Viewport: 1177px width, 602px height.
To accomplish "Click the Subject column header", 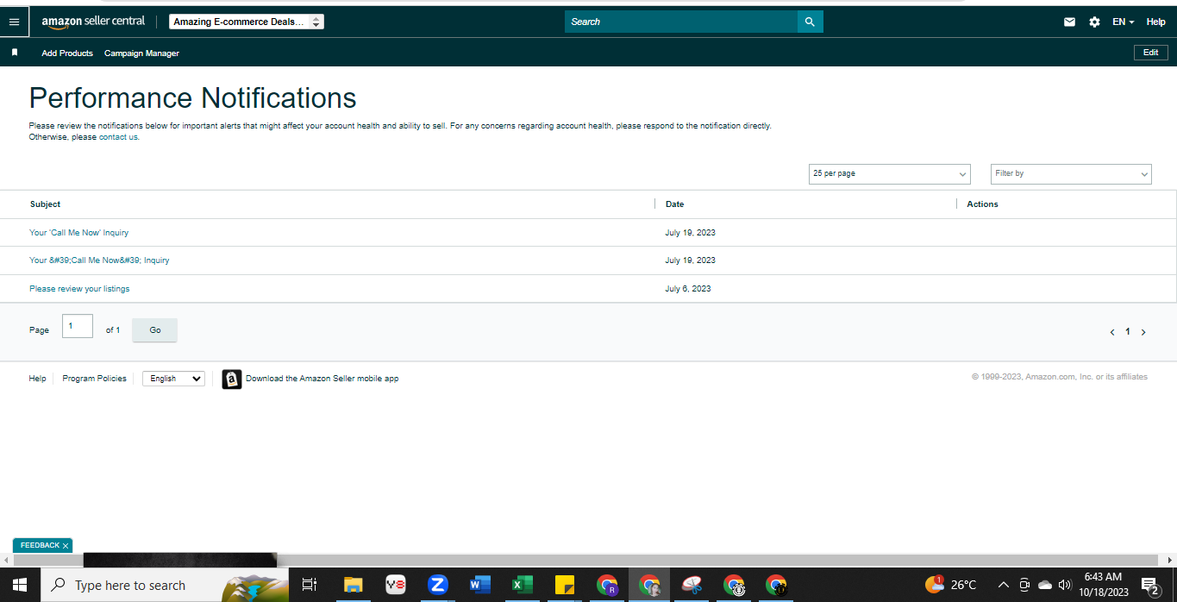I will coord(45,204).
